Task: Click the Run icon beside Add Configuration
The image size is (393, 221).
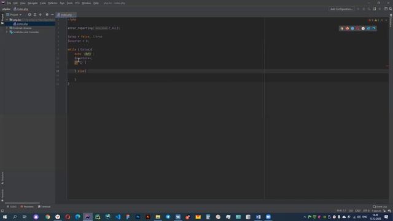Action: click(x=358, y=9)
